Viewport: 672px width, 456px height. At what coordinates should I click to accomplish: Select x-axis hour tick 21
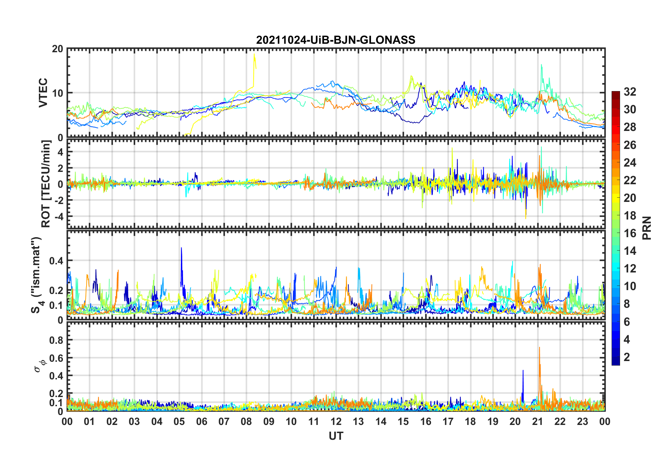(538, 421)
